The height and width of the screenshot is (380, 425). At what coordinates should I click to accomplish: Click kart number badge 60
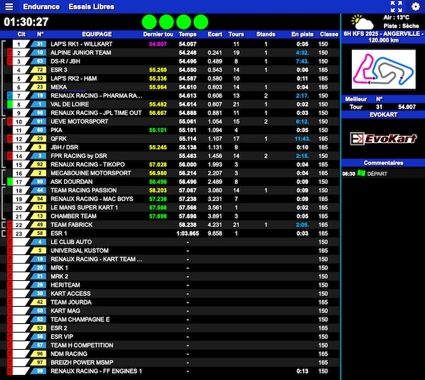click(x=39, y=130)
